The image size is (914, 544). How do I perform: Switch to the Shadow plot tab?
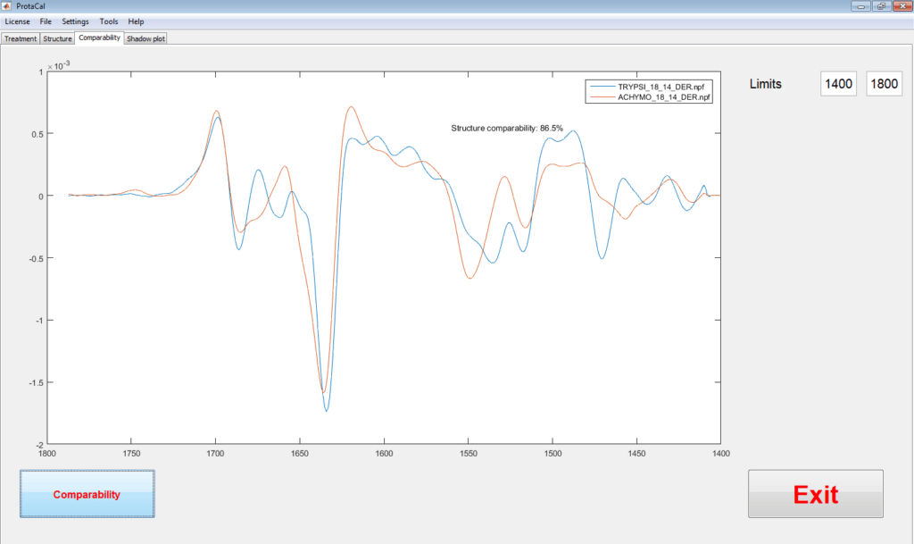point(145,38)
